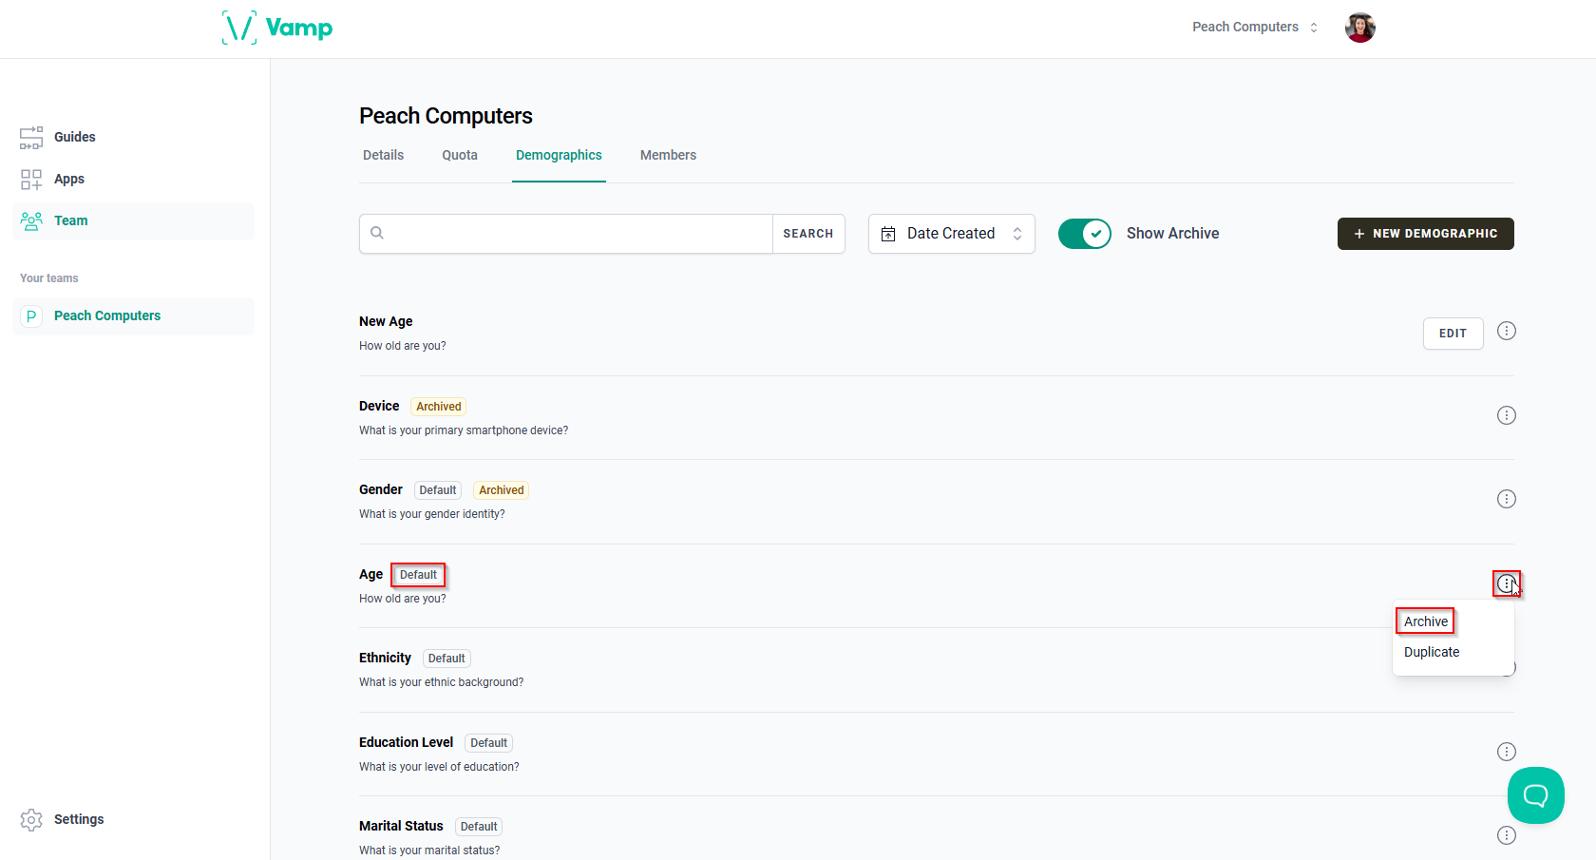Click the Device demographic title
This screenshot has height=860, width=1596.
[379, 406]
